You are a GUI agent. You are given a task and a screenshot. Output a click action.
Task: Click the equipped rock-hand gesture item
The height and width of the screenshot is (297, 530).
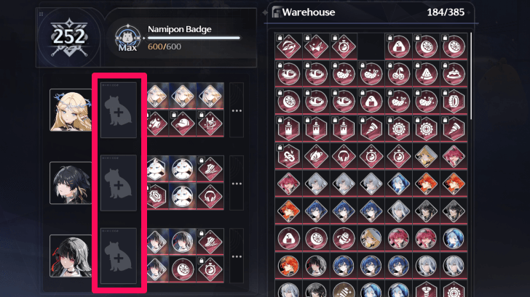tap(210, 123)
